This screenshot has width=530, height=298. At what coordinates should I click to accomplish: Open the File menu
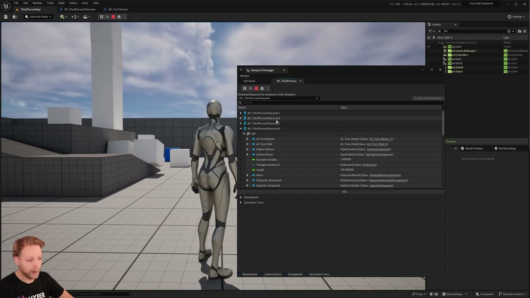pyautogui.click(x=16, y=3)
